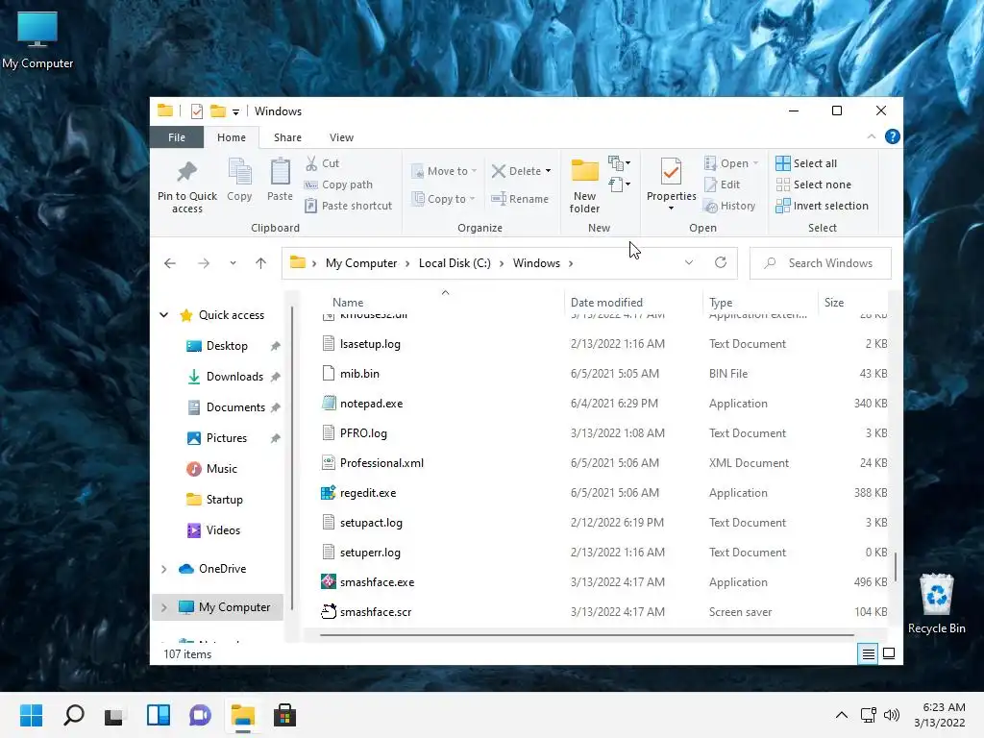
Task: Click the file list horizontal scrollbar
Action: point(587,635)
